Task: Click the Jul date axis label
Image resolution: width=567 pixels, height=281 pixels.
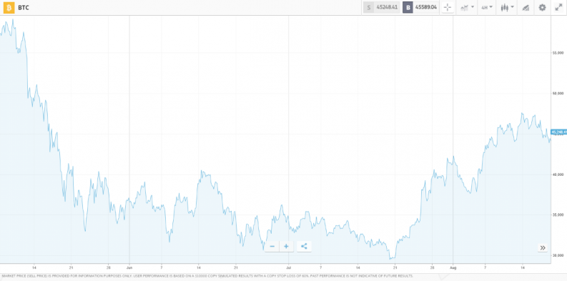Action: [288, 268]
